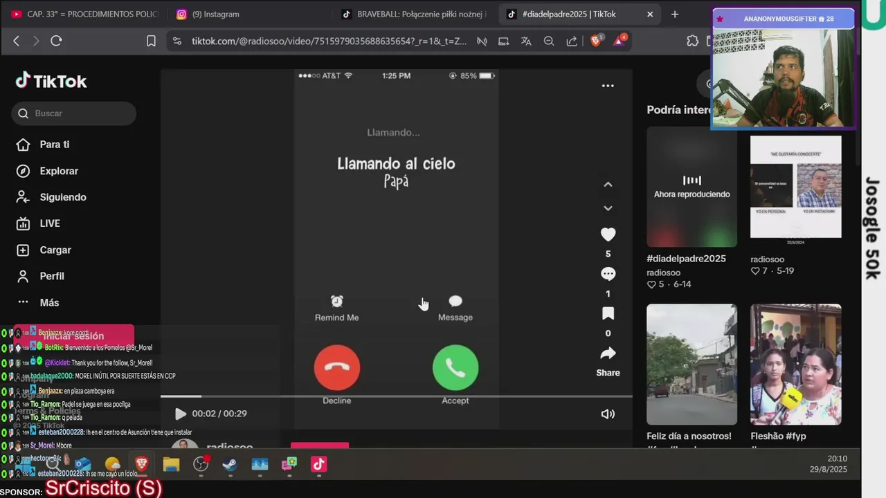Open the browser extensions puzzle icon

[x=693, y=41]
